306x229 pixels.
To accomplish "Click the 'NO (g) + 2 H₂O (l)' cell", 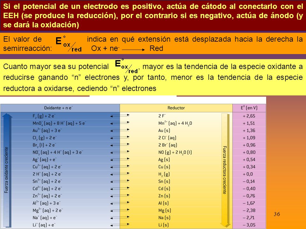I will click(x=175, y=152).
